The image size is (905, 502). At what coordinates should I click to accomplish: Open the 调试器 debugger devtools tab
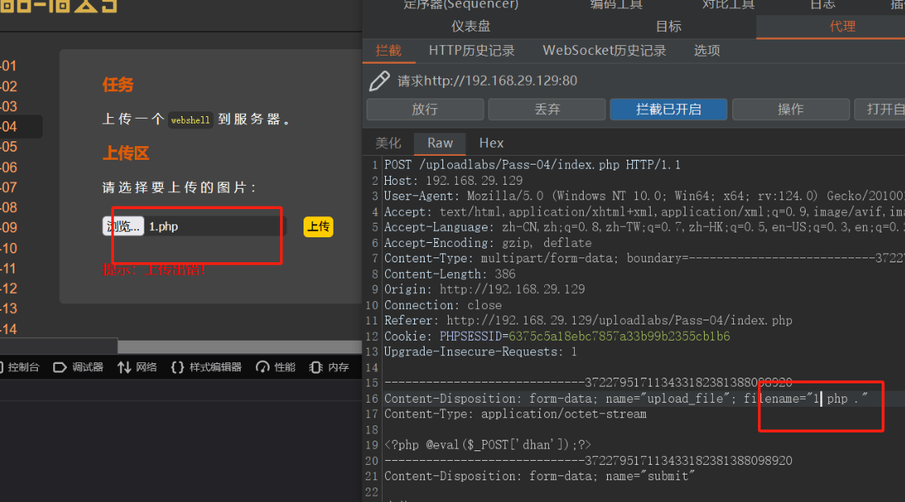click(x=78, y=367)
